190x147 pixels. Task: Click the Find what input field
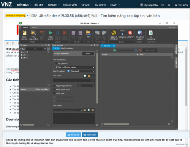coord(72,80)
